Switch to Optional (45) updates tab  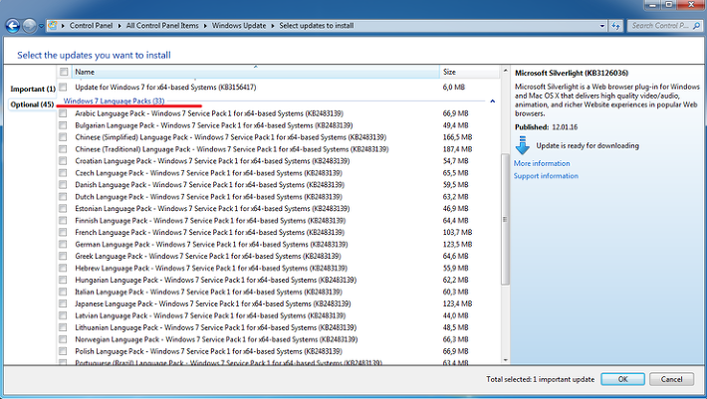(32, 104)
